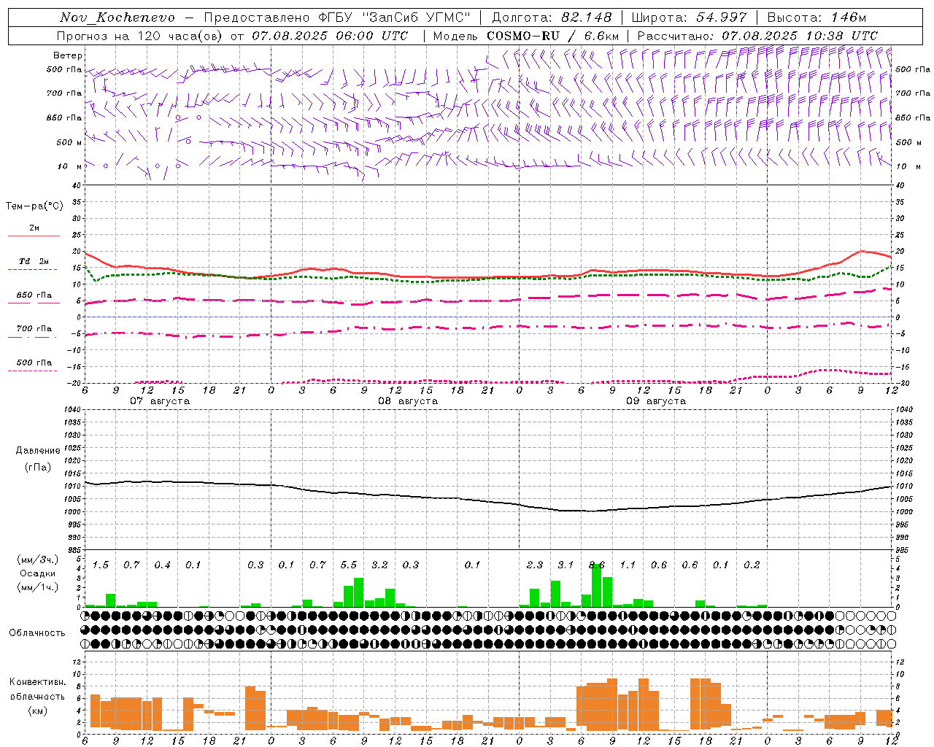934x747 pixels.
Task: Click the 3.2 precipitation amount
Action: (x=379, y=565)
